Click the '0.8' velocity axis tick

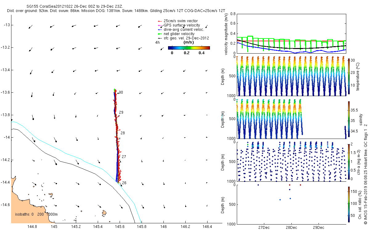tap(233, 14)
